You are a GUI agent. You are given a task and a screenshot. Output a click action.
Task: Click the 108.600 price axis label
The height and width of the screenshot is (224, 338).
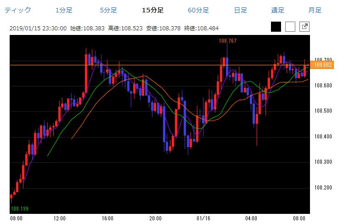(323, 86)
